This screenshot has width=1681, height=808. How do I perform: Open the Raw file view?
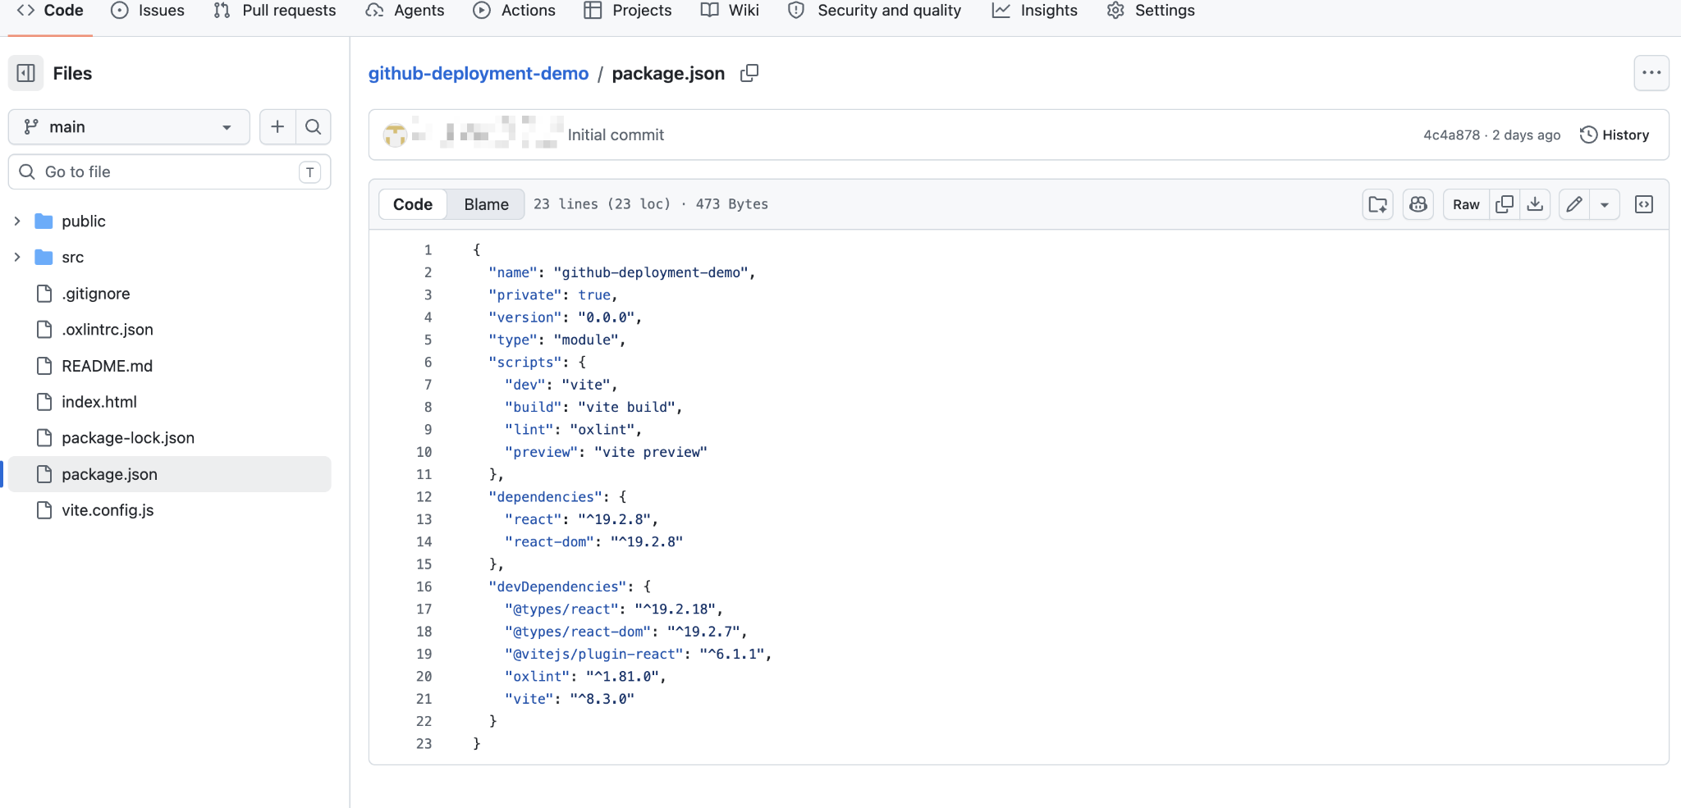[1466, 204]
